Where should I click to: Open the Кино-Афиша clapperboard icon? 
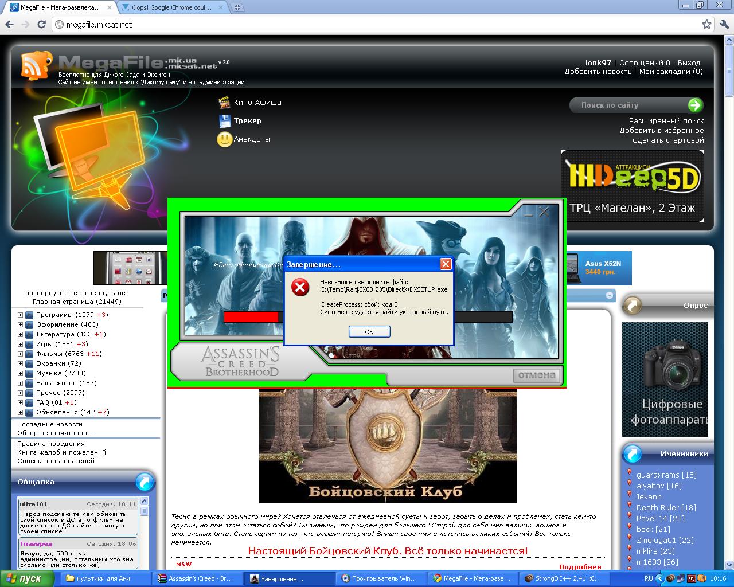coord(224,103)
